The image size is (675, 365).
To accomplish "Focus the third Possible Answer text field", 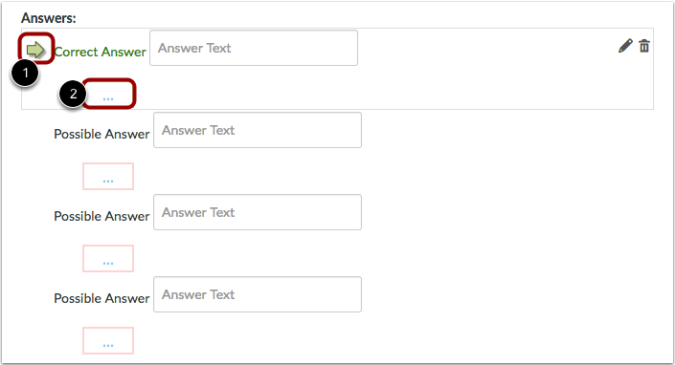I will coord(258,294).
